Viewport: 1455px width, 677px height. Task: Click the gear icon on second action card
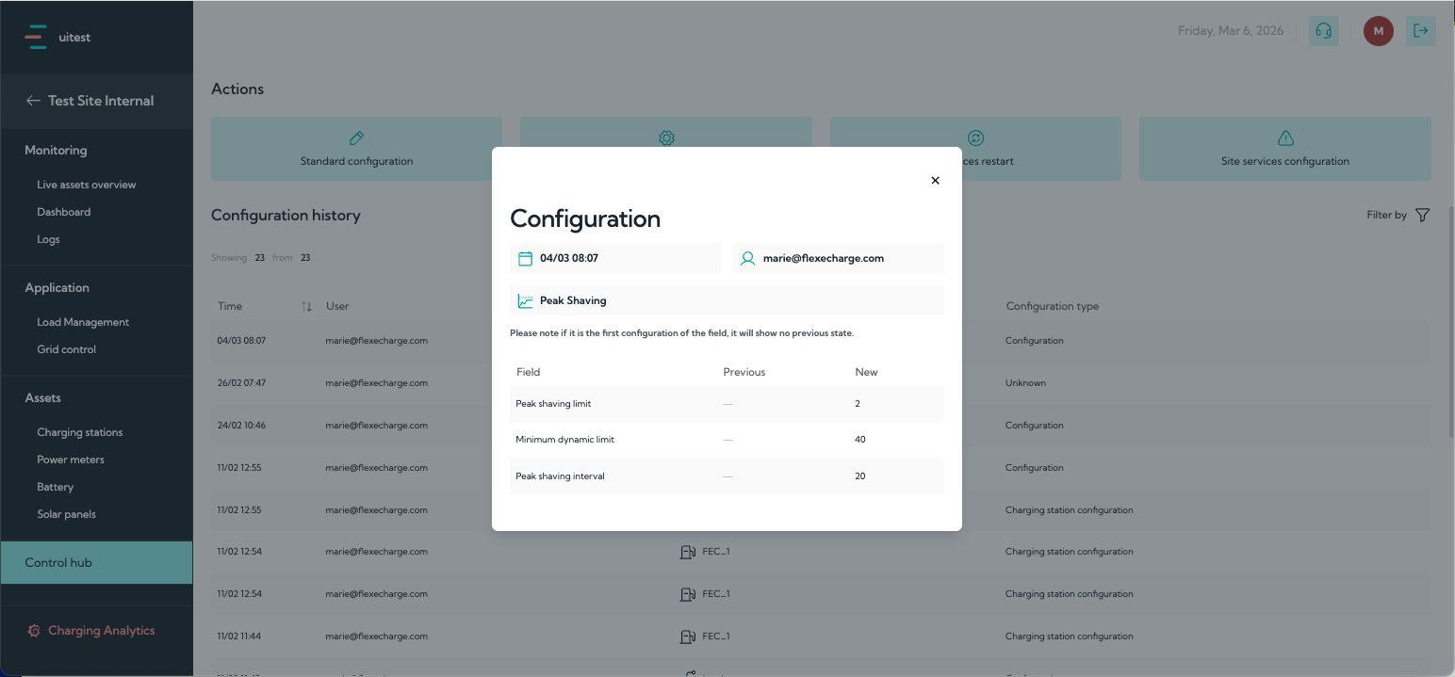tap(666, 137)
